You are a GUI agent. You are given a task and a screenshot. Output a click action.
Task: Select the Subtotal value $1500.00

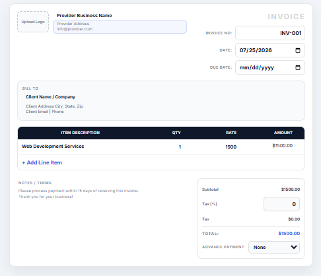(291, 190)
